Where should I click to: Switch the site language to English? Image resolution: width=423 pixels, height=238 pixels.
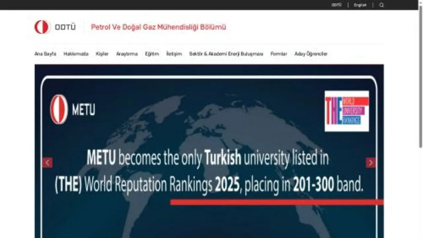pyautogui.click(x=360, y=5)
